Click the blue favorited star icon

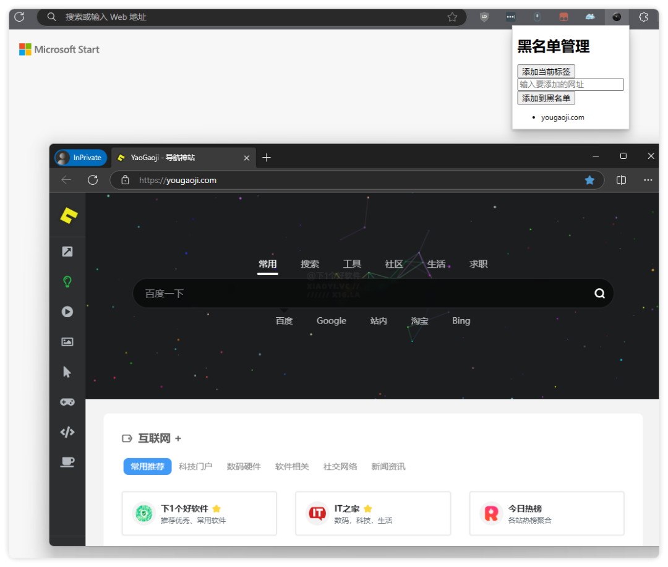(589, 180)
